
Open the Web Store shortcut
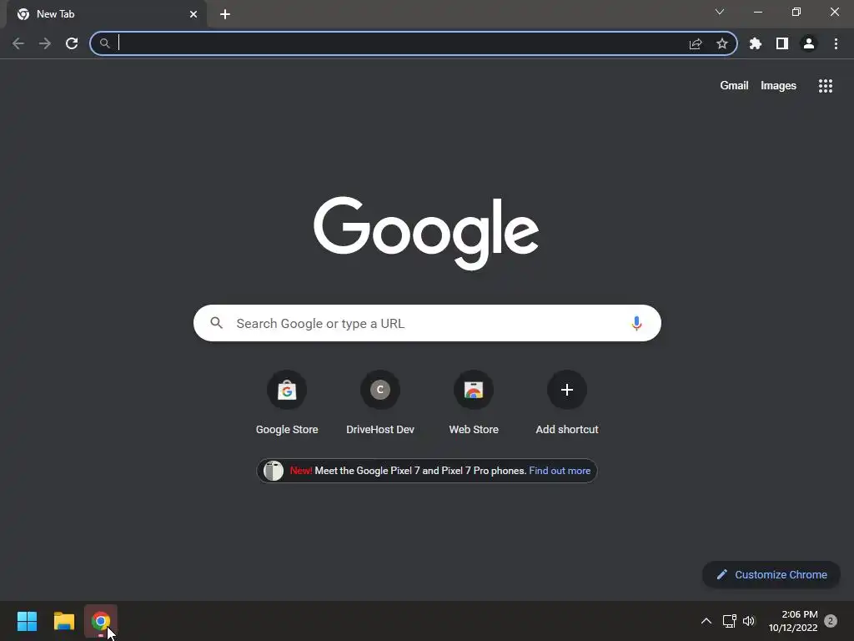tap(474, 403)
